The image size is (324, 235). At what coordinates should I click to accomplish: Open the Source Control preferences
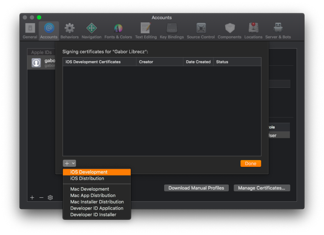[x=201, y=31]
